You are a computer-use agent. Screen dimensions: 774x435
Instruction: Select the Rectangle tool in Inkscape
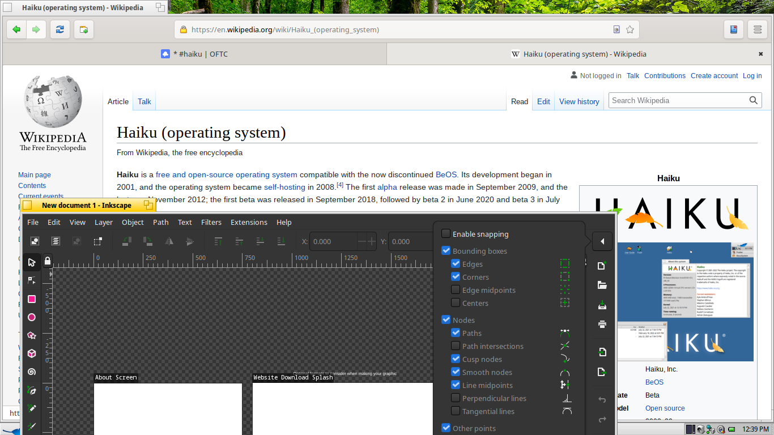pyautogui.click(x=32, y=299)
